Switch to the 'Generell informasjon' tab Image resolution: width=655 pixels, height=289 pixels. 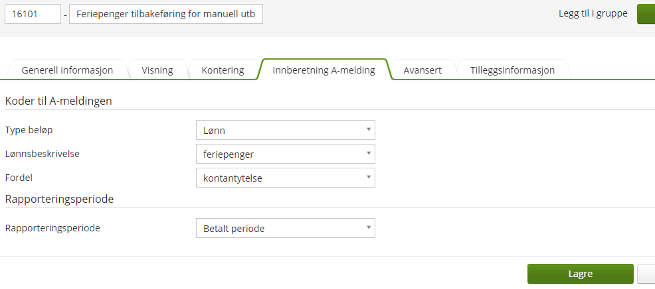point(67,70)
